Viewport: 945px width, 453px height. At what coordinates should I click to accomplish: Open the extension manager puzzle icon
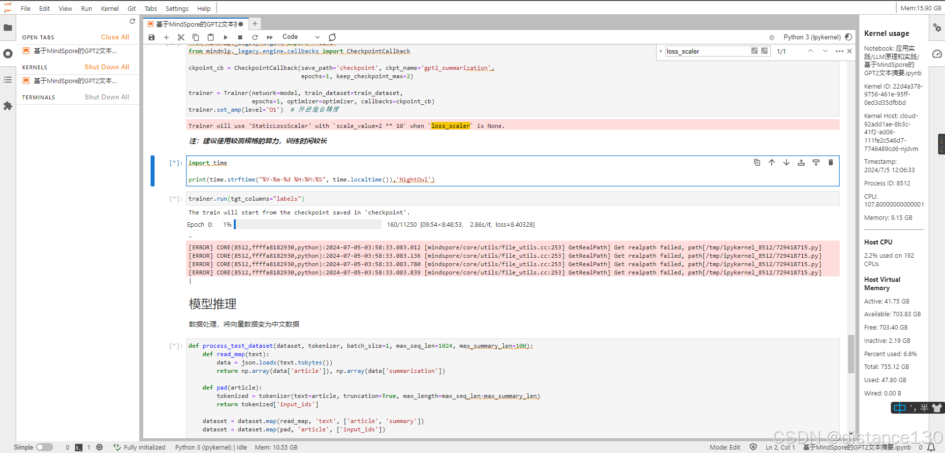click(x=8, y=106)
